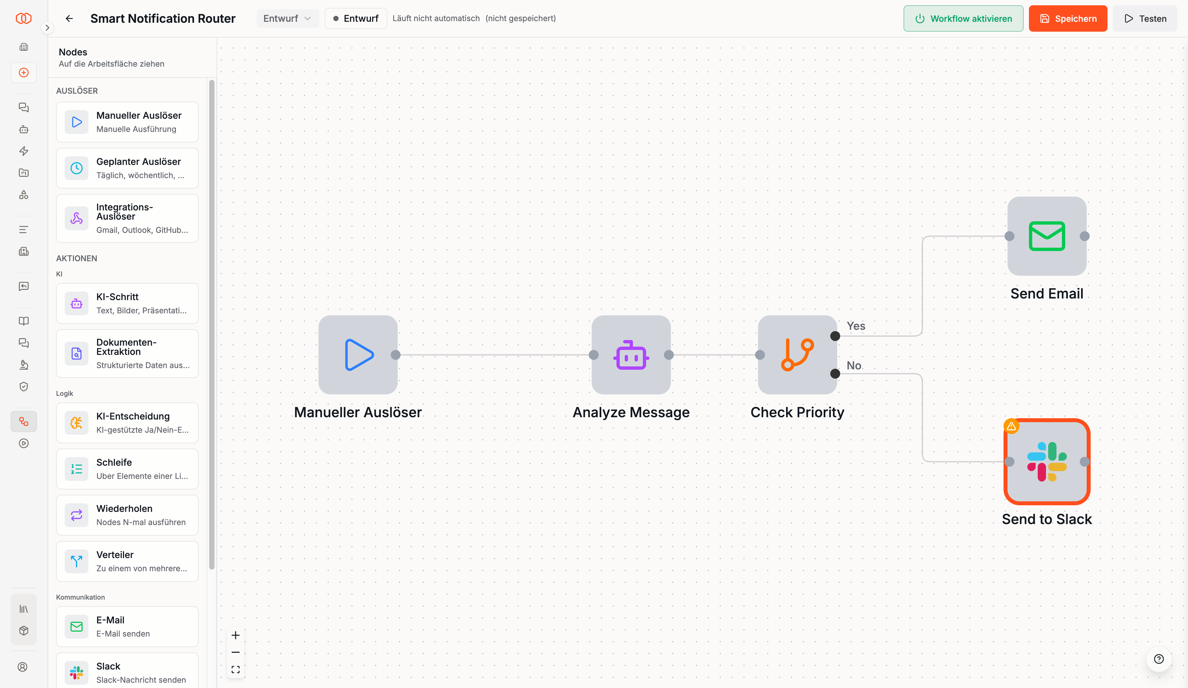1188x688 pixels.
Task: Open the Send Email node
Action: tap(1046, 236)
